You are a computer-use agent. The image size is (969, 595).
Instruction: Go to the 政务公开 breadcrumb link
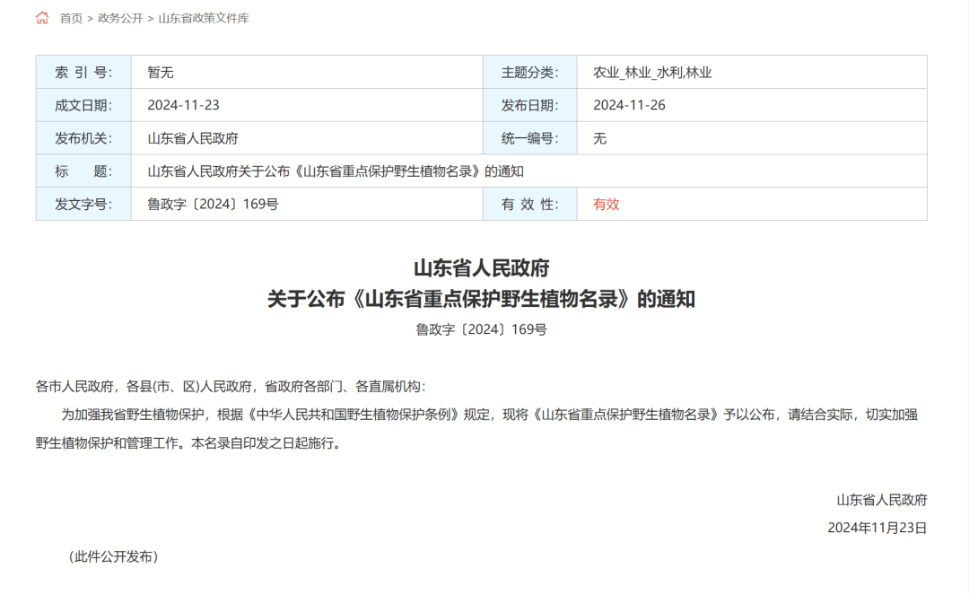pyautogui.click(x=120, y=18)
